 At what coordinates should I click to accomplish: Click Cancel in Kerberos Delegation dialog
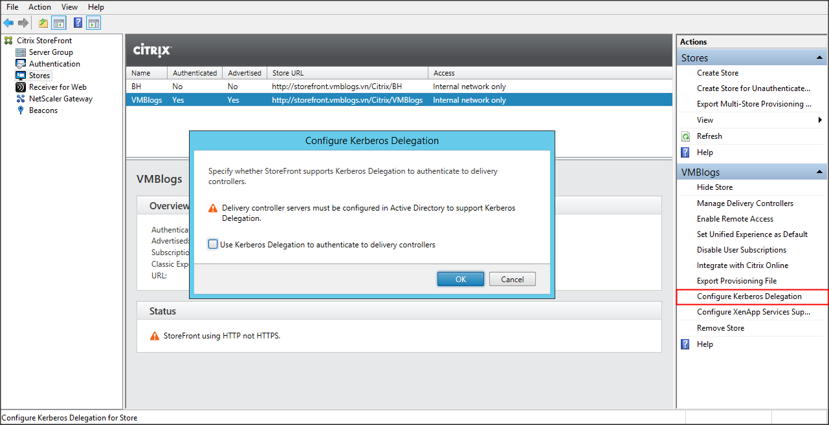click(x=512, y=279)
